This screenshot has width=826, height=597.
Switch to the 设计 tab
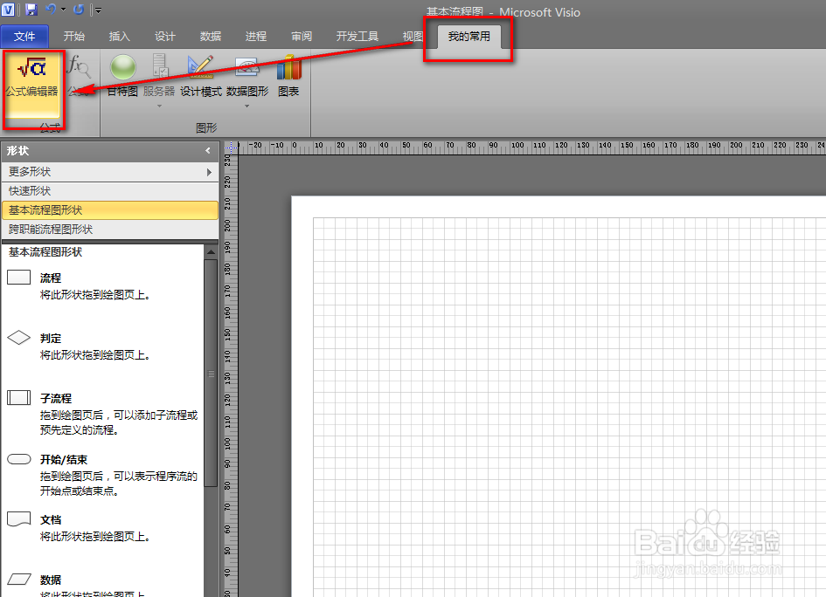pyautogui.click(x=165, y=37)
